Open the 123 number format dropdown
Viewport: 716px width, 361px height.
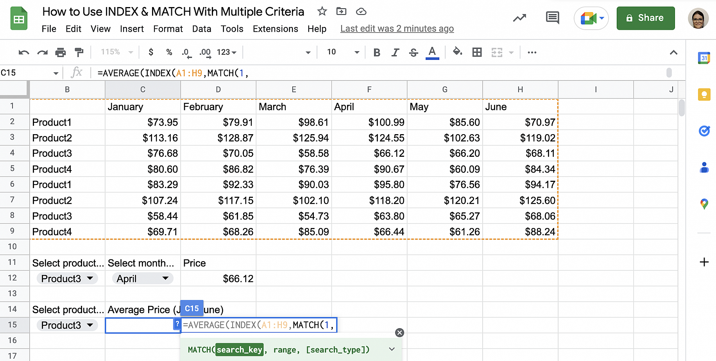click(x=227, y=52)
